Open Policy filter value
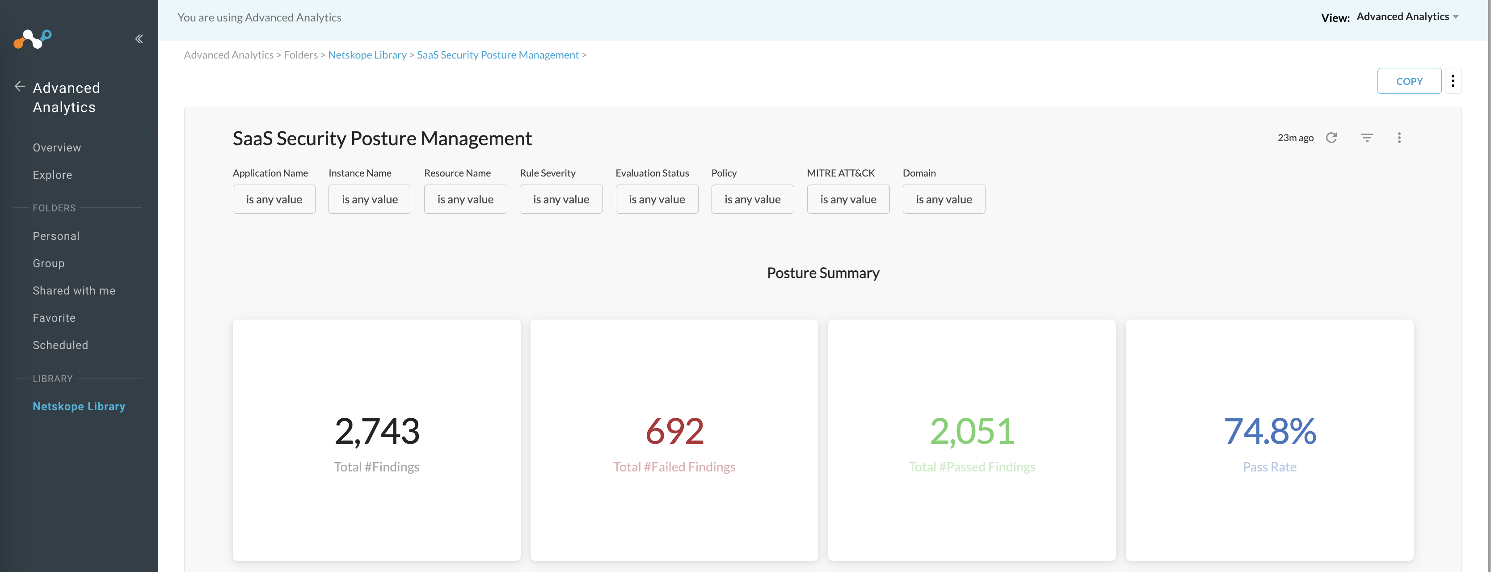 click(x=753, y=199)
